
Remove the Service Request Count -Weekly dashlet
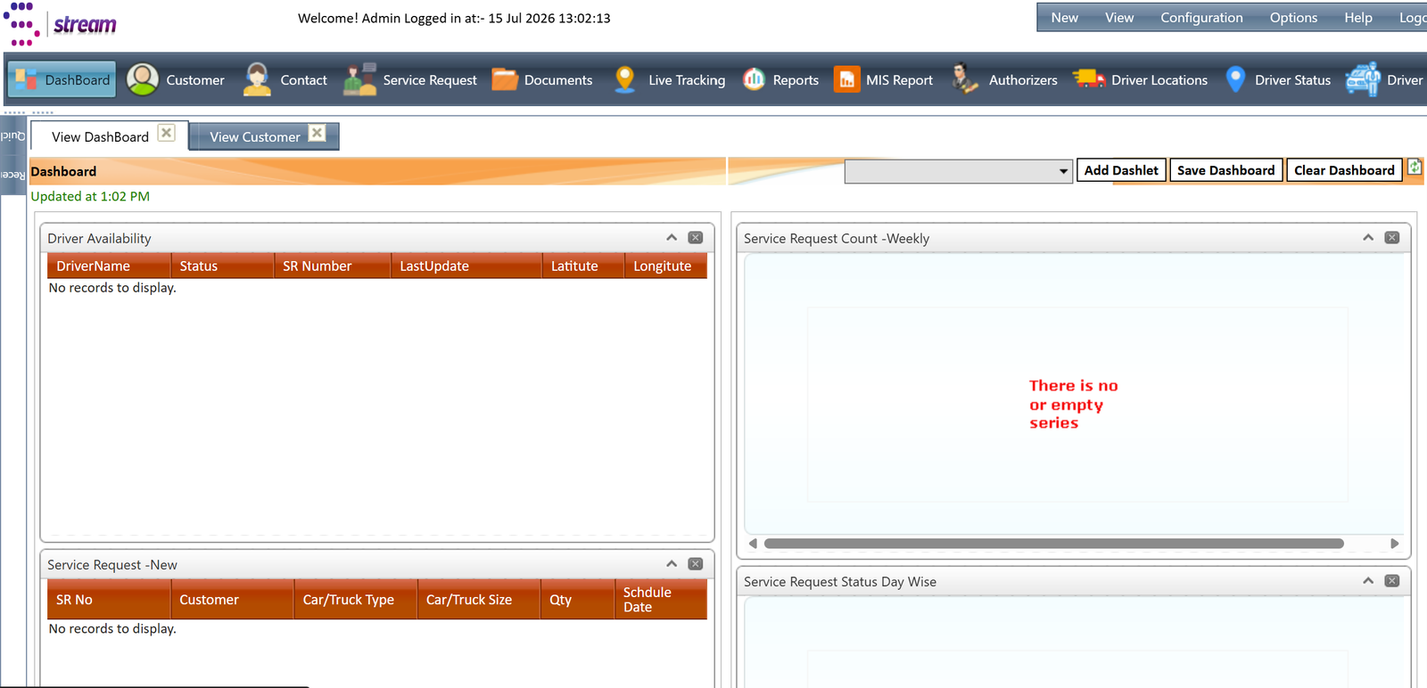pos(1392,238)
